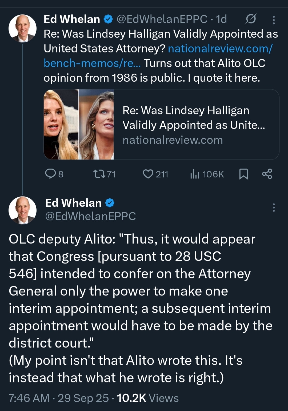Tap the 7:46 AM 29 Sep 25 timestamp
This screenshot has height=411, width=288.
click(59, 398)
